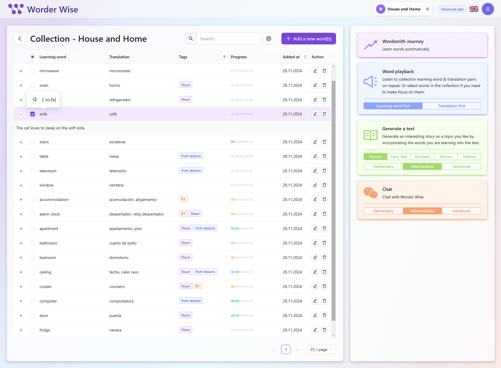Screen dimensions: 501x368
Task: Check the table row checkbox
Action: point(33,156)
